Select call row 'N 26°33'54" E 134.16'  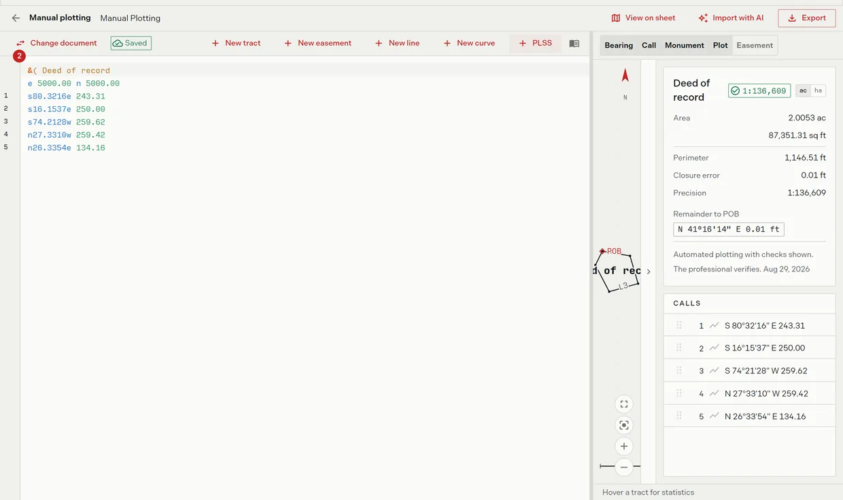[x=749, y=416]
